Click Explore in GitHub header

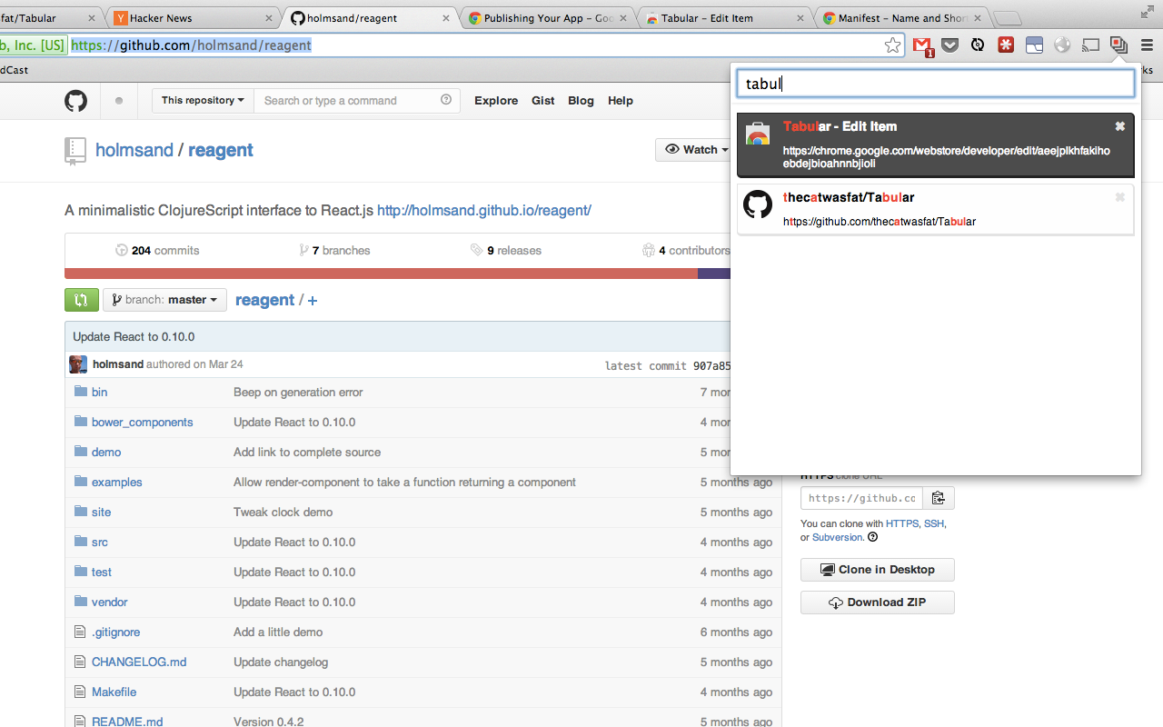click(496, 101)
